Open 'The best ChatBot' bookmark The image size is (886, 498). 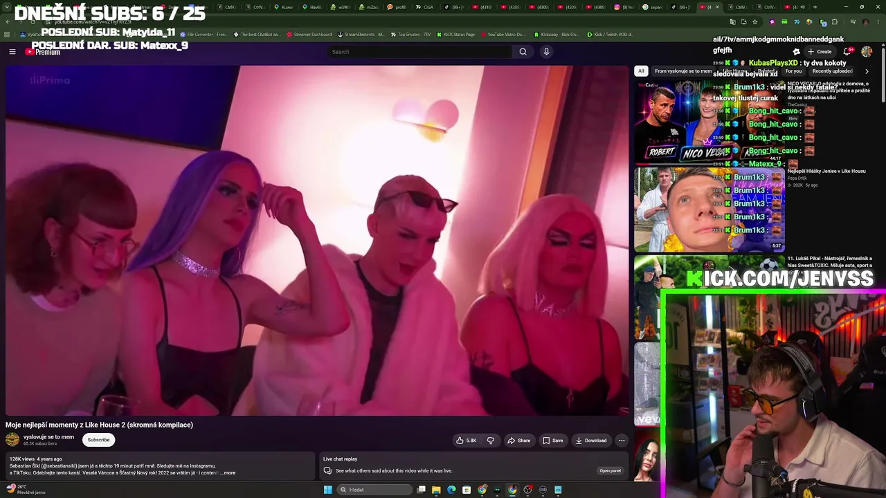coord(257,35)
